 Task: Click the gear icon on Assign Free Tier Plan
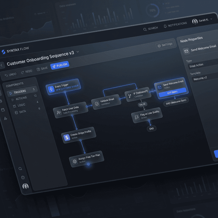coord(75,161)
